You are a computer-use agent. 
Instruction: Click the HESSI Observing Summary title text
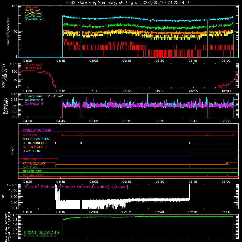click(128, 3)
